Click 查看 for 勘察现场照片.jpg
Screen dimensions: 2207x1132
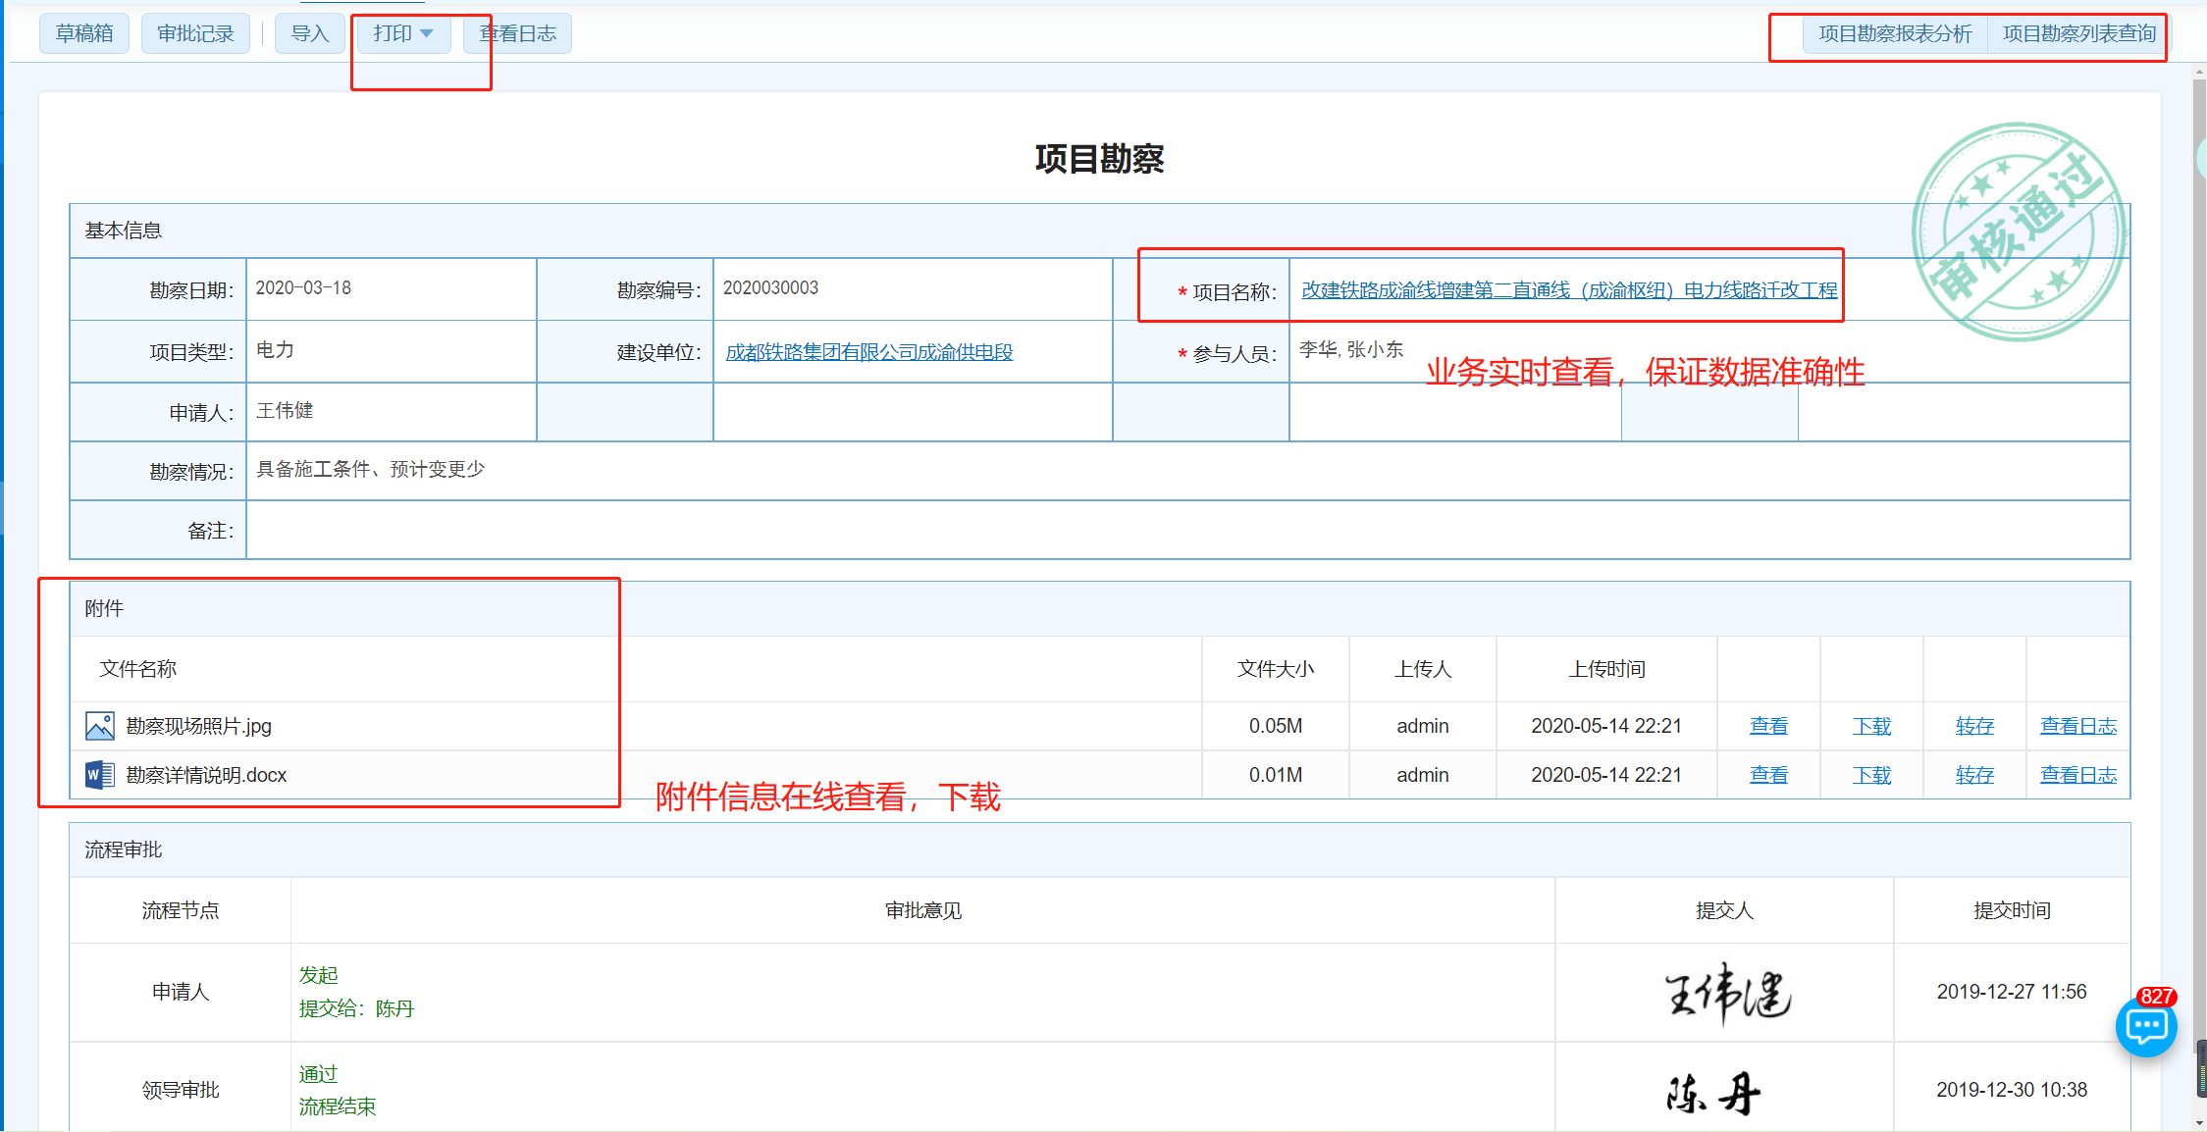(x=1768, y=726)
